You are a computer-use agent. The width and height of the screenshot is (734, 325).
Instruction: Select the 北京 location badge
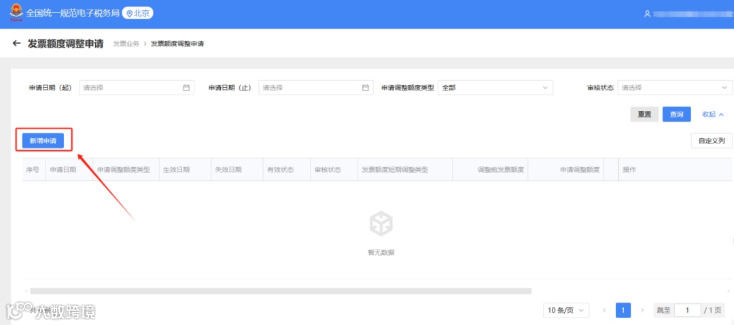tap(137, 14)
